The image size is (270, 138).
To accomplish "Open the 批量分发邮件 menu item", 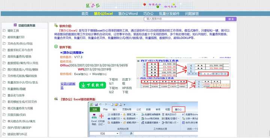I will coord(169,14).
